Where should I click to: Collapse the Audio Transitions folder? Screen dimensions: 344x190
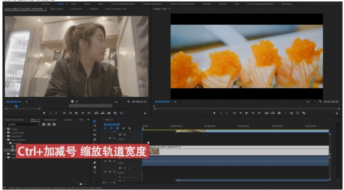click(x=5, y=140)
